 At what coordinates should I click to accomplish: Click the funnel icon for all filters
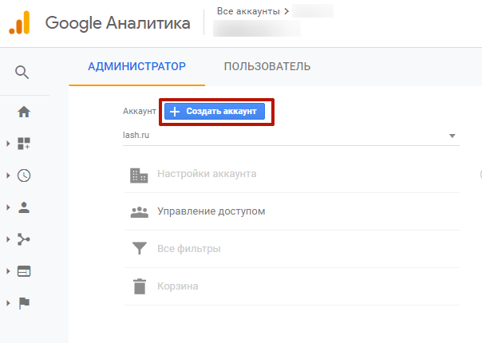(x=139, y=248)
